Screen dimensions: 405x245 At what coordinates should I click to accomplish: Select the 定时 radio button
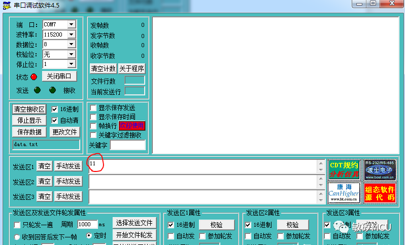89,236
